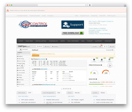This screenshot has width=132, height=112.
Task: Advance to the next slide with the right arrow
Action: coord(110,65)
